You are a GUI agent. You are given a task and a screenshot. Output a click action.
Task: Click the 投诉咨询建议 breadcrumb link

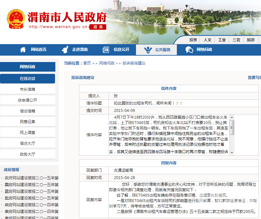point(134,63)
